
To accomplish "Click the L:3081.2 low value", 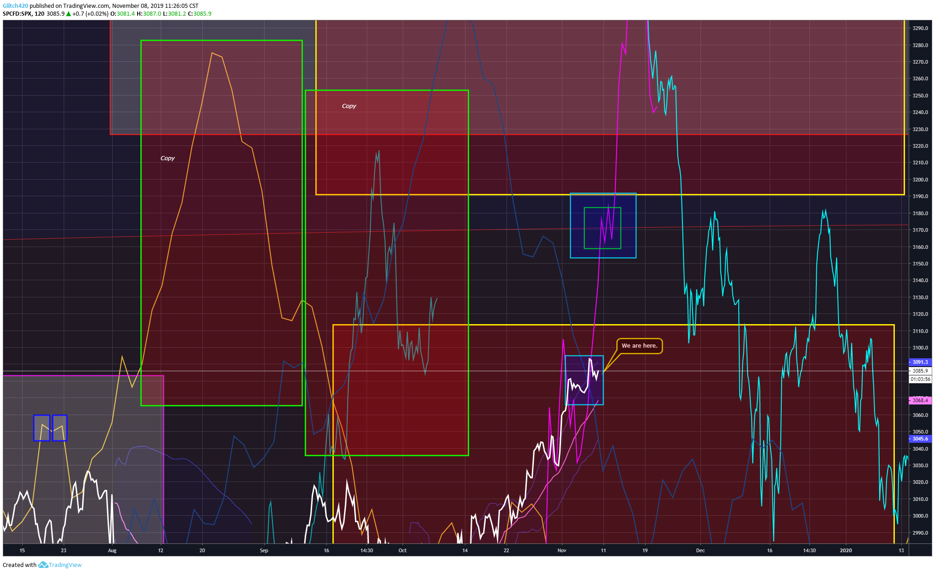I will 175,14.
